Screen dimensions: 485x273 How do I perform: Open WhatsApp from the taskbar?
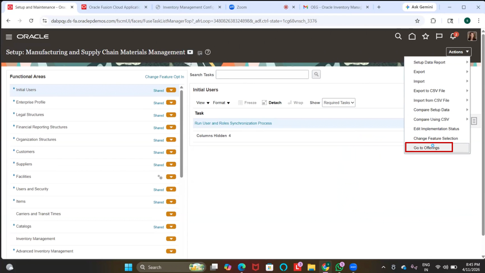click(339, 267)
